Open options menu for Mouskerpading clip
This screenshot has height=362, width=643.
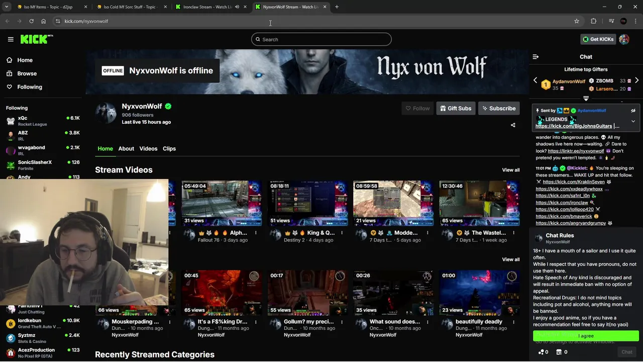170,322
